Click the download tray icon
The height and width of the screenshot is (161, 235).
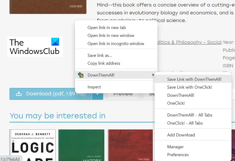(x=19, y=94)
